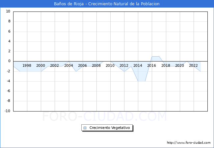Click the y-axis value 4
The image size is (214, 148).
tap(9, 41)
